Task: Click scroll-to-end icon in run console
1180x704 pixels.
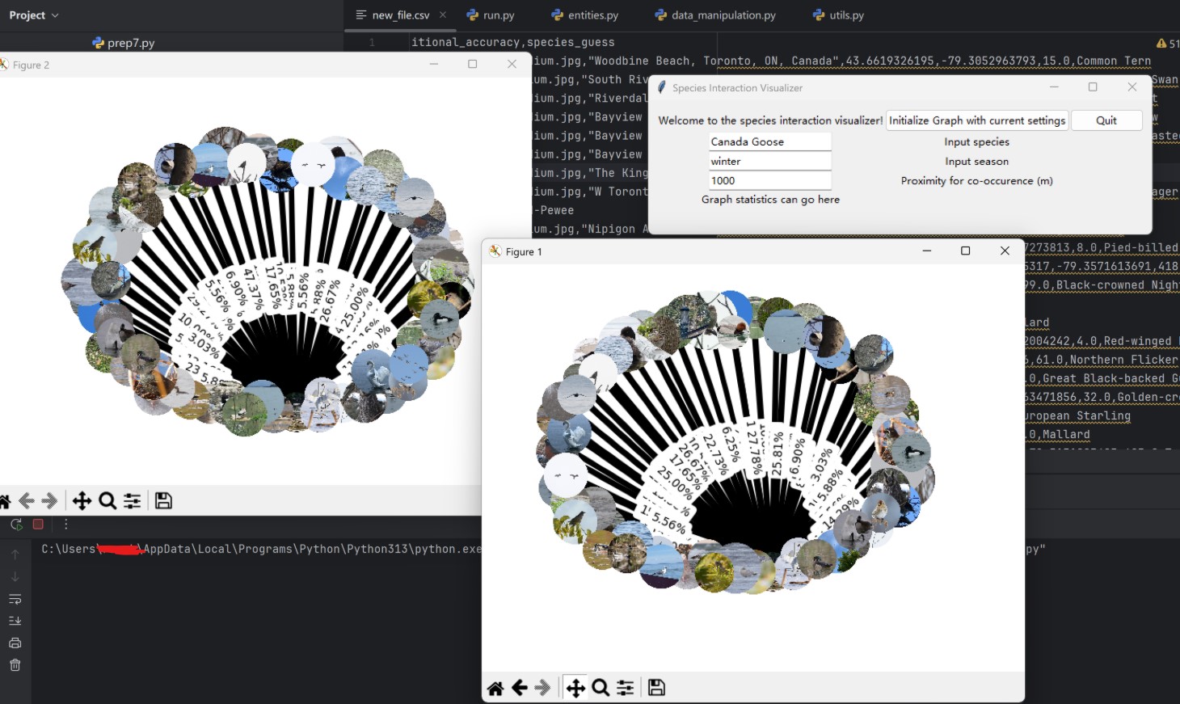Action: coord(15,621)
